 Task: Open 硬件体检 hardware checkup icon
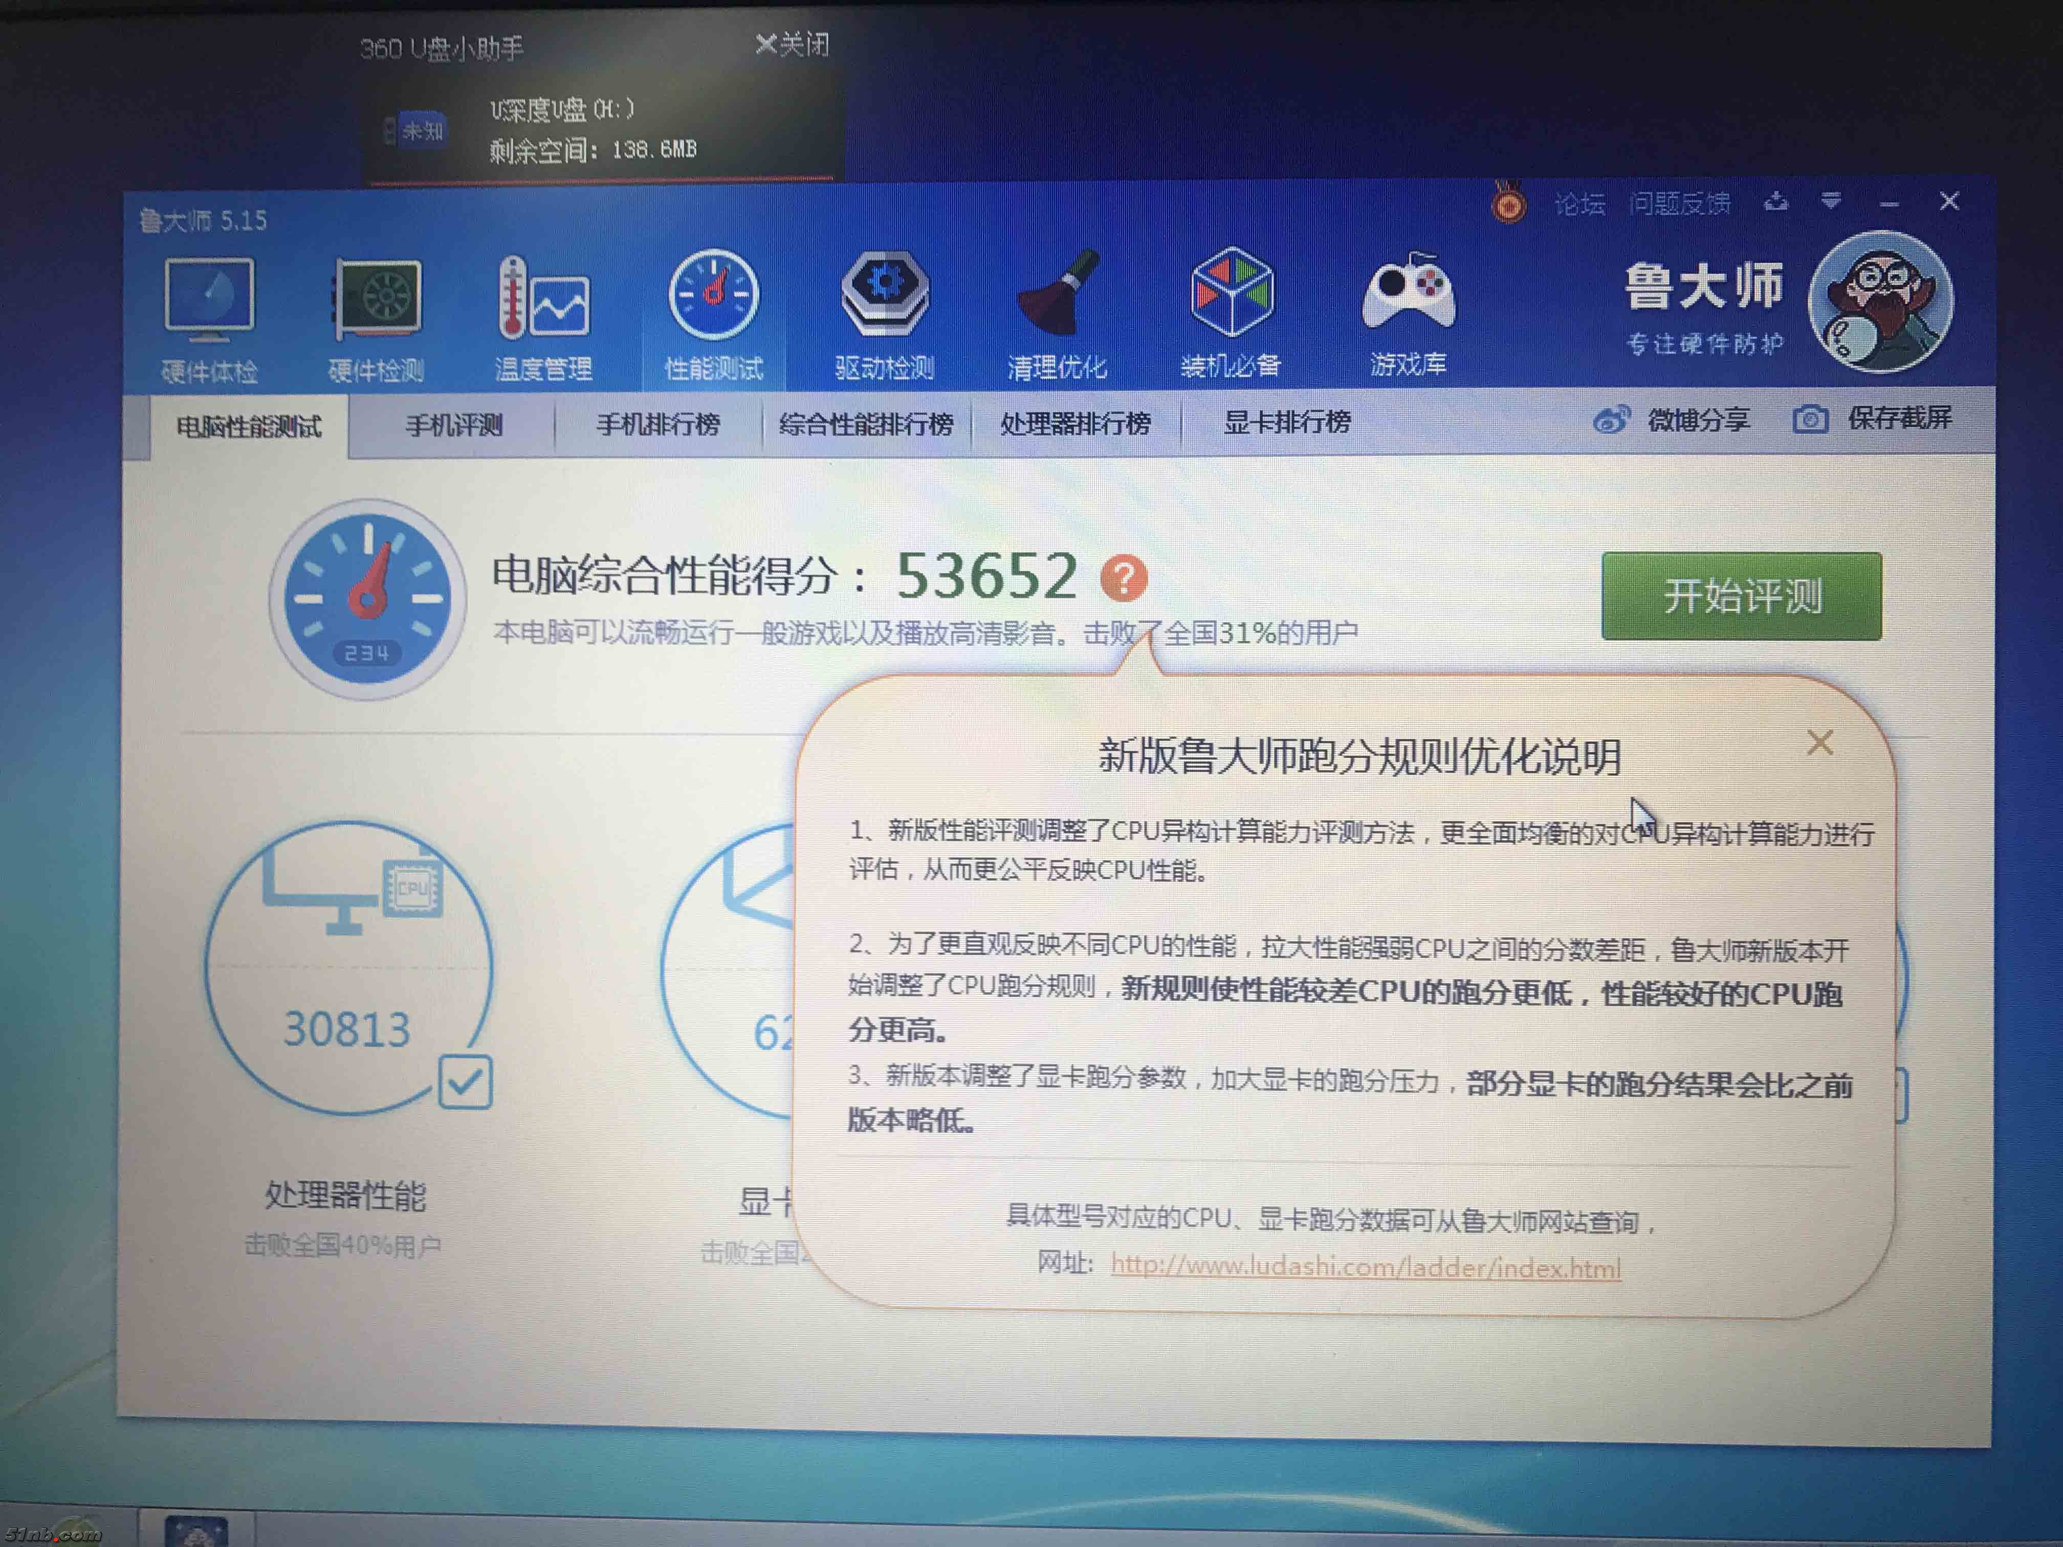point(209,298)
